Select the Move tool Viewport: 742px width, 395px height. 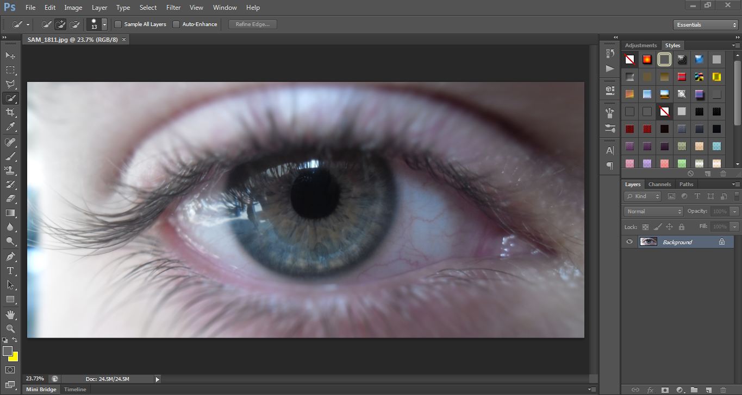pos(10,55)
